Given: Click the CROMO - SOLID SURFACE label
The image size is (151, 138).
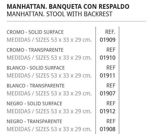Looking at the screenshot, I should pyautogui.click(x=35, y=32).
